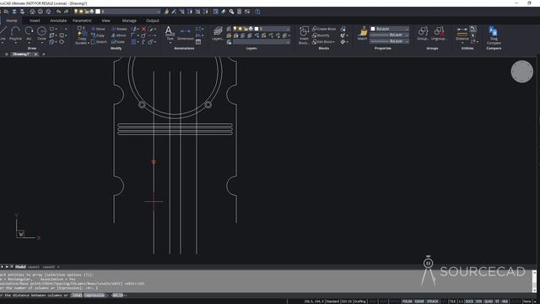Viewport: 540px width, 304px height.
Task: Open the bottom ByLayer linetype dropdown
Action: click(x=390, y=41)
